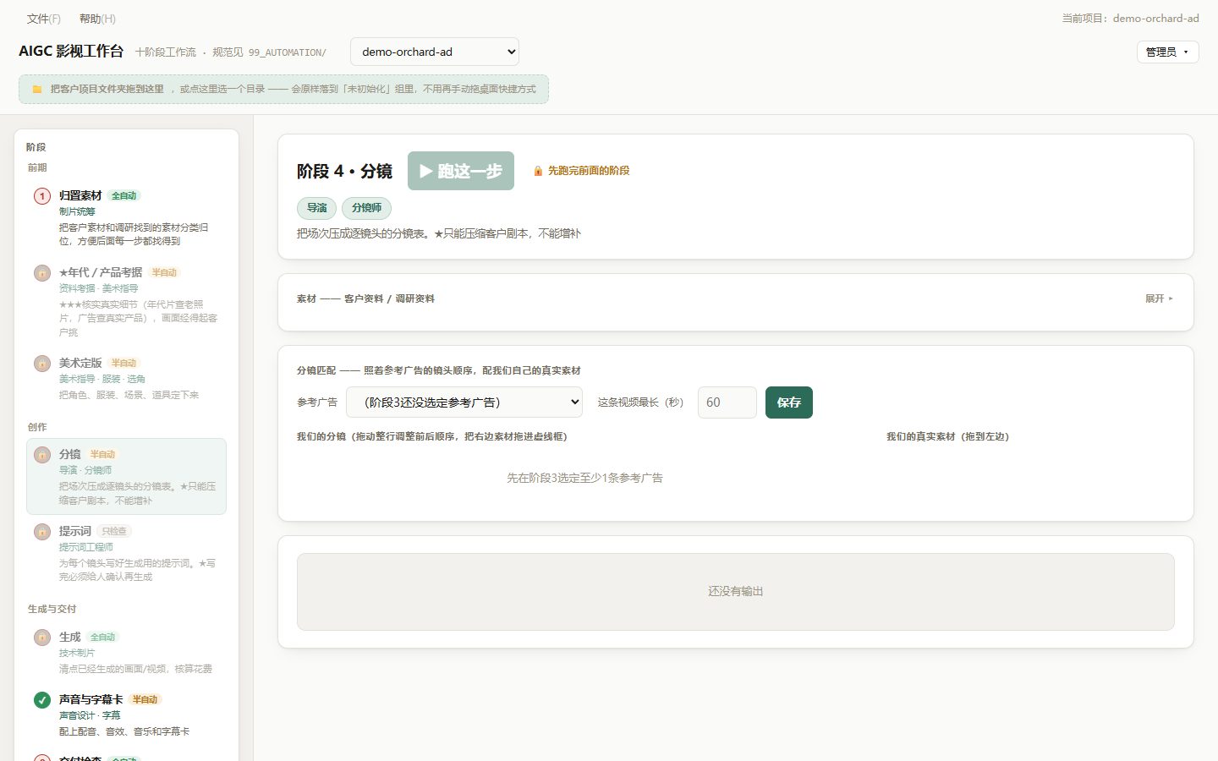Click the lock icon beside 生成 stage
Screen dimensions: 1218x761
(x=42, y=638)
